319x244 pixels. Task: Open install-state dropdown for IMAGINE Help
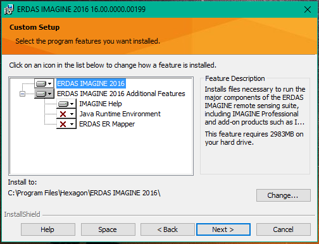(66, 104)
